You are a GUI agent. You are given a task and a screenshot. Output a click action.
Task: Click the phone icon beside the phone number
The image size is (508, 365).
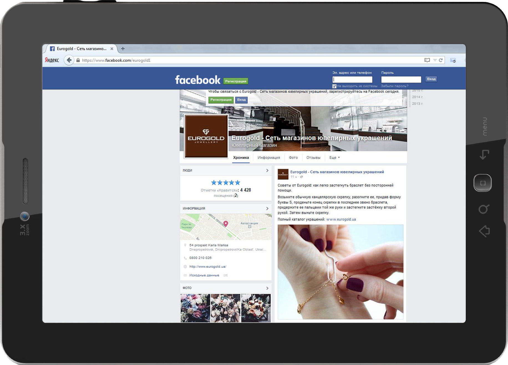[185, 258]
